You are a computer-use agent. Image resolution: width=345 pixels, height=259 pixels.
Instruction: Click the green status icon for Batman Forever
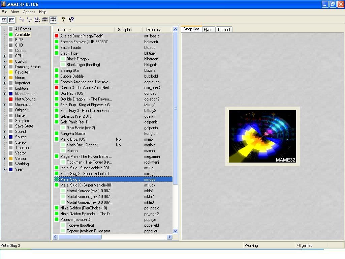[57, 41]
